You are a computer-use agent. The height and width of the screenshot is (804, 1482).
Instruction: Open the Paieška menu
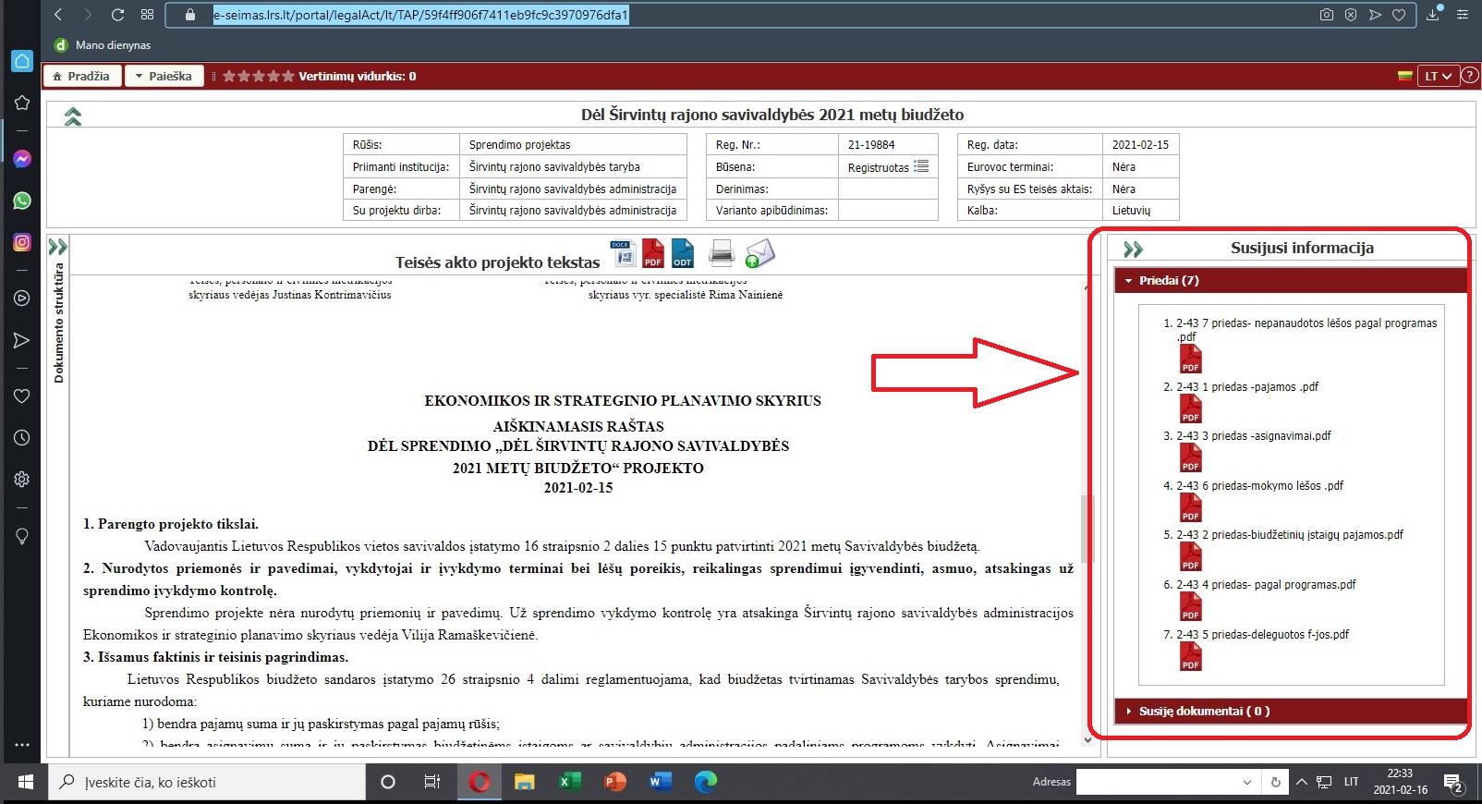[164, 76]
